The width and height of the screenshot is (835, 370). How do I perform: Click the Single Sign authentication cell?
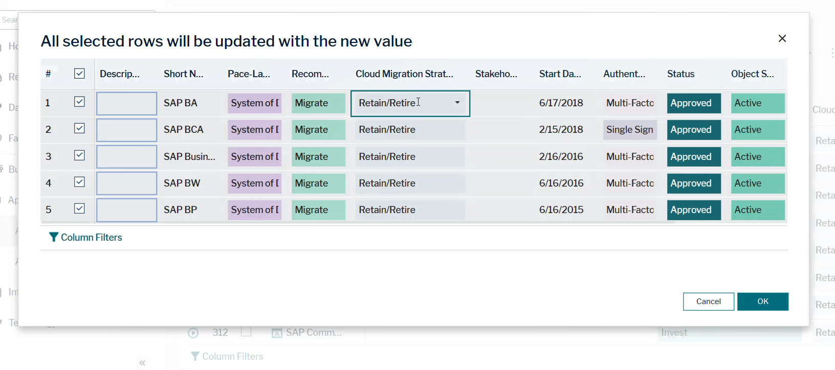click(x=630, y=130)
